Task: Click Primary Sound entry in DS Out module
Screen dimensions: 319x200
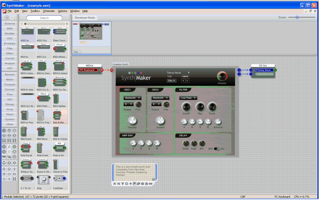Action: tap(264, 70)
